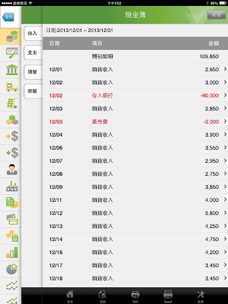Select the businessman person icon in sidebar

click(x=12, y=169)
